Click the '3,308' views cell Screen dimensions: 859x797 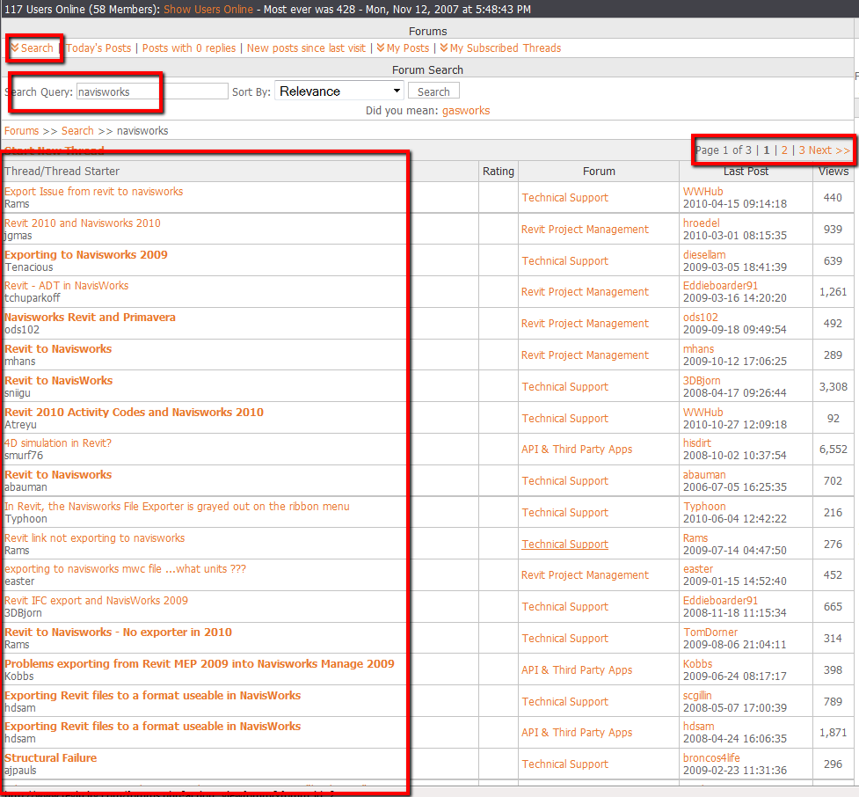click(x=834, y=386)
